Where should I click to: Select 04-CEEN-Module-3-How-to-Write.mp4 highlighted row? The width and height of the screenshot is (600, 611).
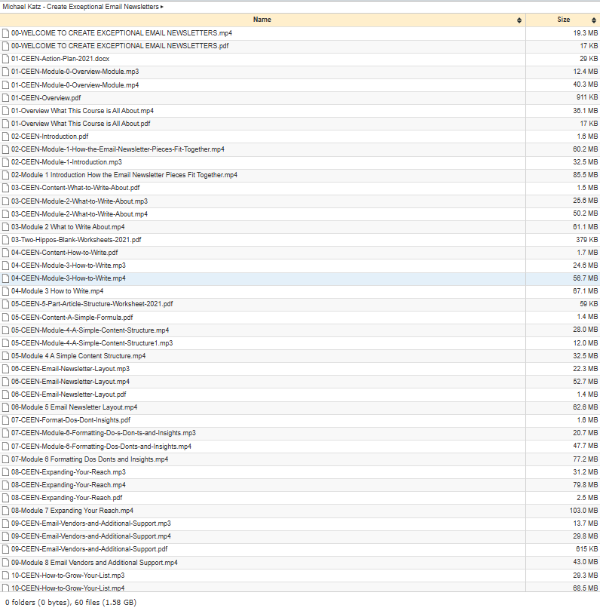[300, 278]
